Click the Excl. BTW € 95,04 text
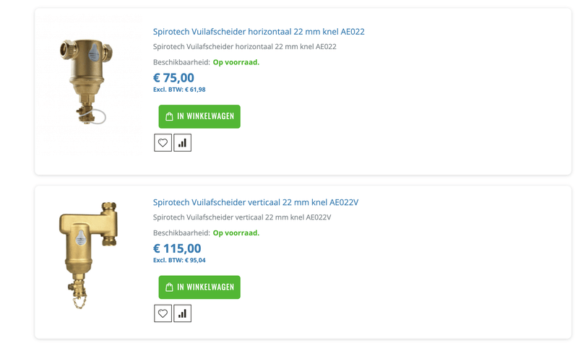 (179, 260)
